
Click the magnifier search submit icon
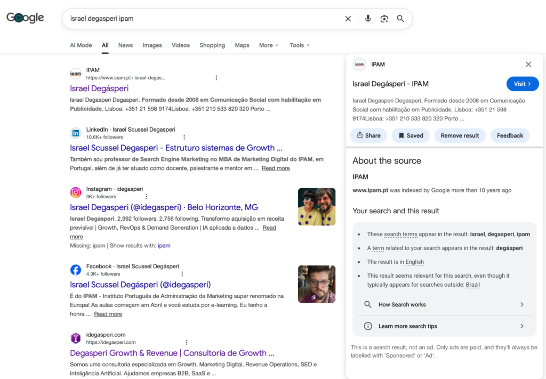click(x=400, y=19)
